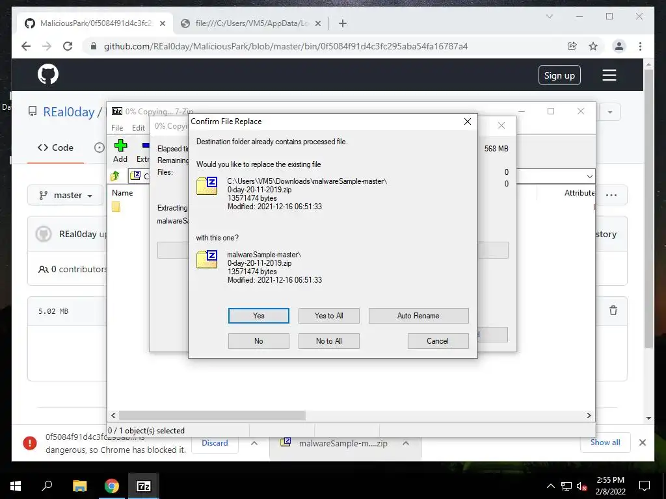Open the 7-Zip Edit menu
666x499 pixels.
[139, 128]
